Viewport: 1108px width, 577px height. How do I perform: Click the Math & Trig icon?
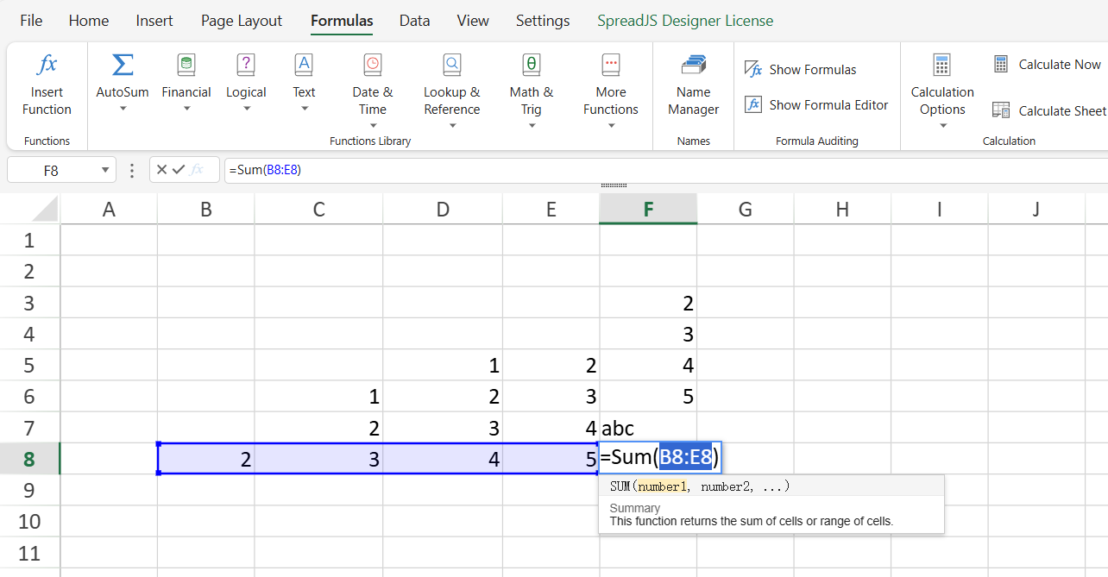(x=531, y=65)
